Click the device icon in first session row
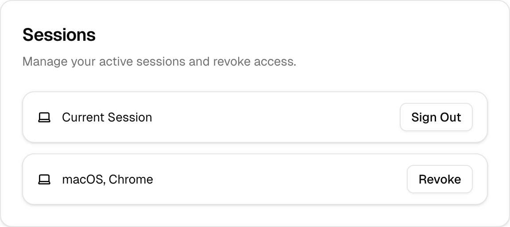Screen dimensions: 510x227 44,117
